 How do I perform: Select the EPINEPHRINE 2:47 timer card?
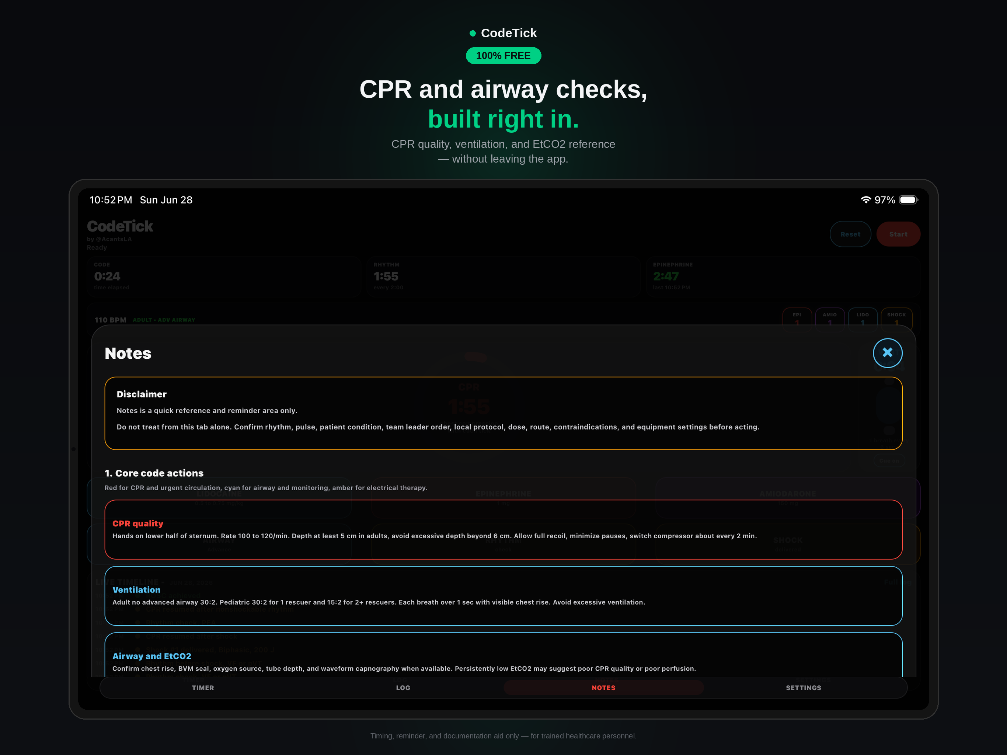point(783,276)
